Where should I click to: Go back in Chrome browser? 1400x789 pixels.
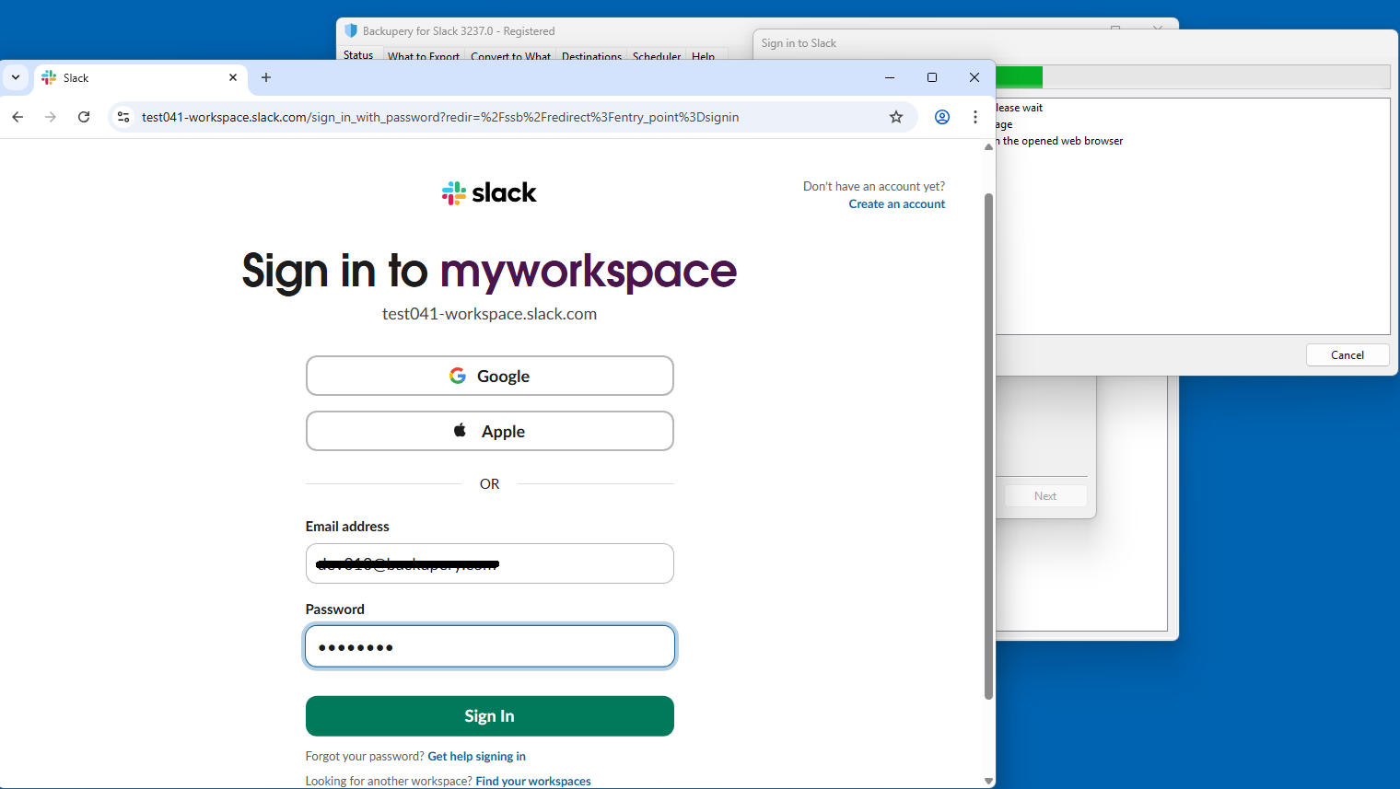[17, 117]
